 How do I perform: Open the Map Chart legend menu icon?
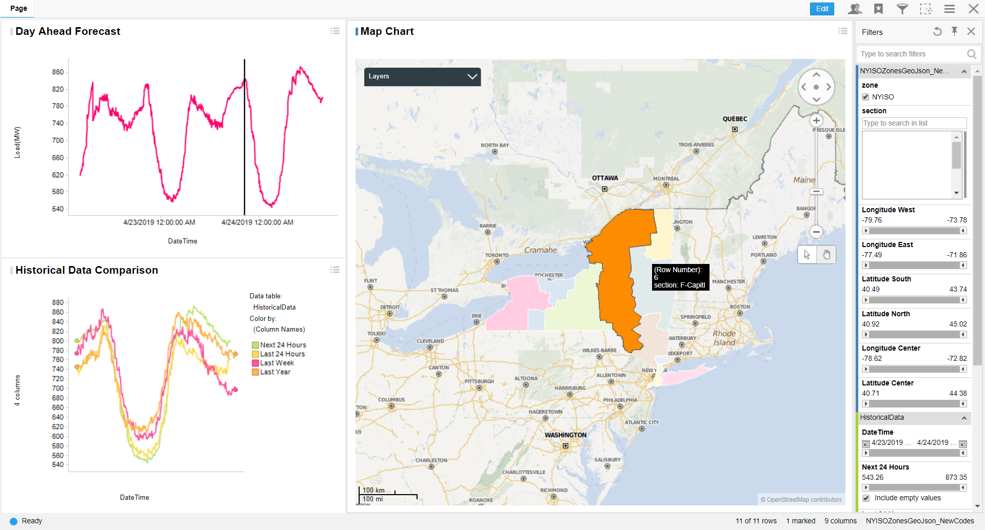(842, 31)
